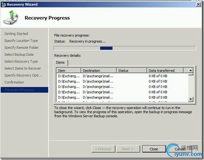
Task: Select Specify Recovery Opti... step
Action: pos(23,75)
